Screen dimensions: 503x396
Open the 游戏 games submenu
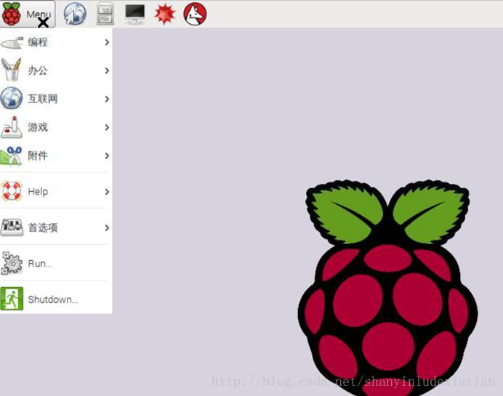(x=56, y=127)
